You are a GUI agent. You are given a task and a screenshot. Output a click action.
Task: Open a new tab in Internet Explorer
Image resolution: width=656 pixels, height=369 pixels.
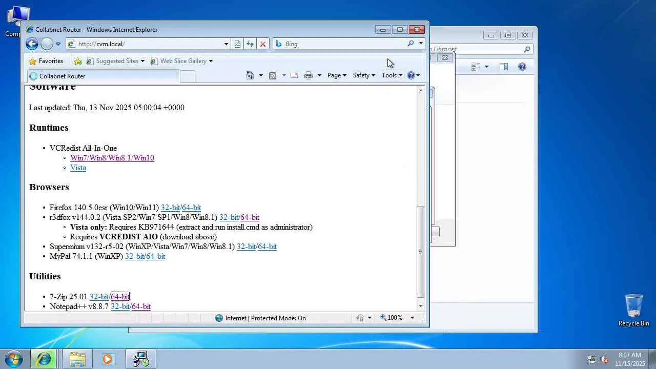pyautogui.click(x=188, y=76)
